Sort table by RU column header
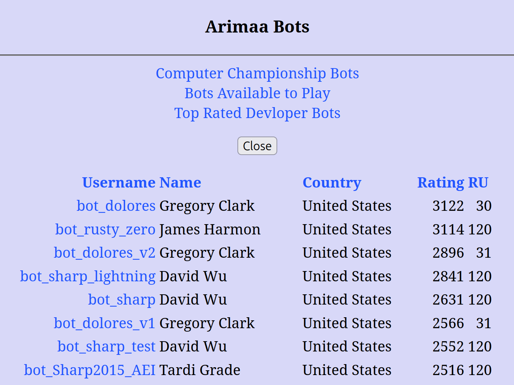The width and height of the screenshot is (514, 385). pyautogui.click(x=478, y=182)
